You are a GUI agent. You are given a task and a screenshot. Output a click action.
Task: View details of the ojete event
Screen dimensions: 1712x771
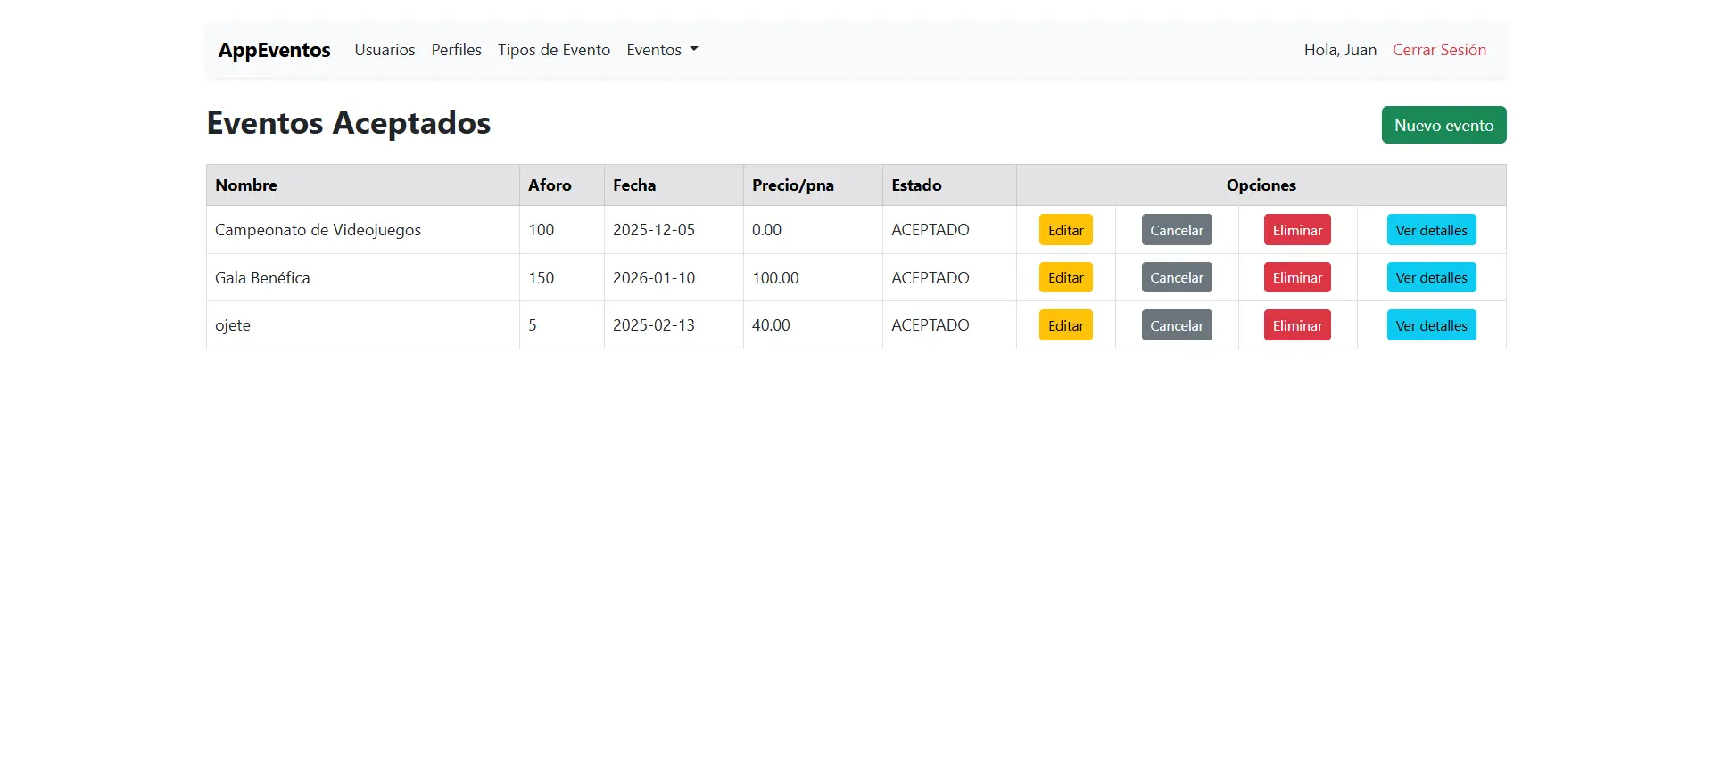point(1431,325)
